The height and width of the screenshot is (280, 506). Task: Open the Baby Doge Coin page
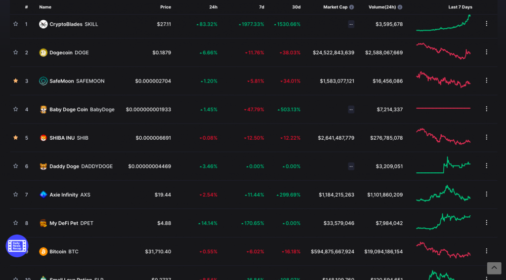coord(82,109)
